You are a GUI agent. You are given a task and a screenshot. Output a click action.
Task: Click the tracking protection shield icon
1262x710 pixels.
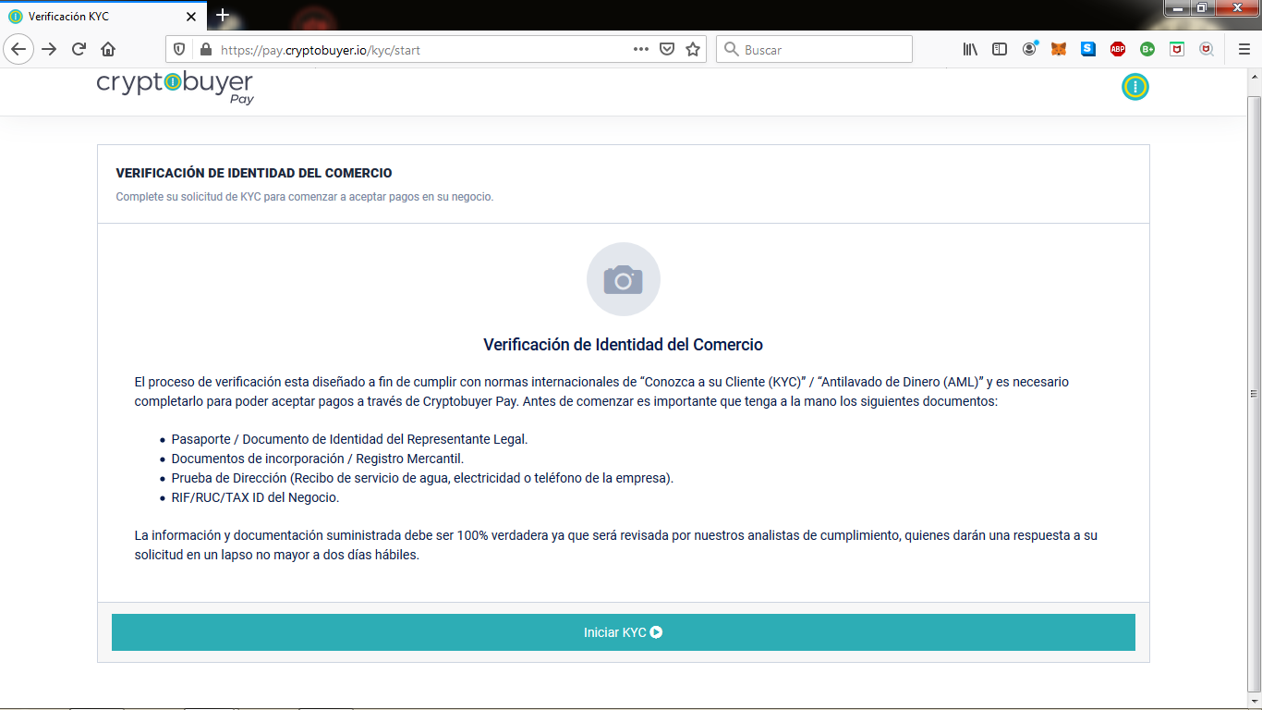(x=179, y=50)
